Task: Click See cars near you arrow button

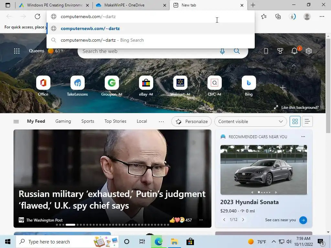Action: pyautogui.click(x=303, y=220)
